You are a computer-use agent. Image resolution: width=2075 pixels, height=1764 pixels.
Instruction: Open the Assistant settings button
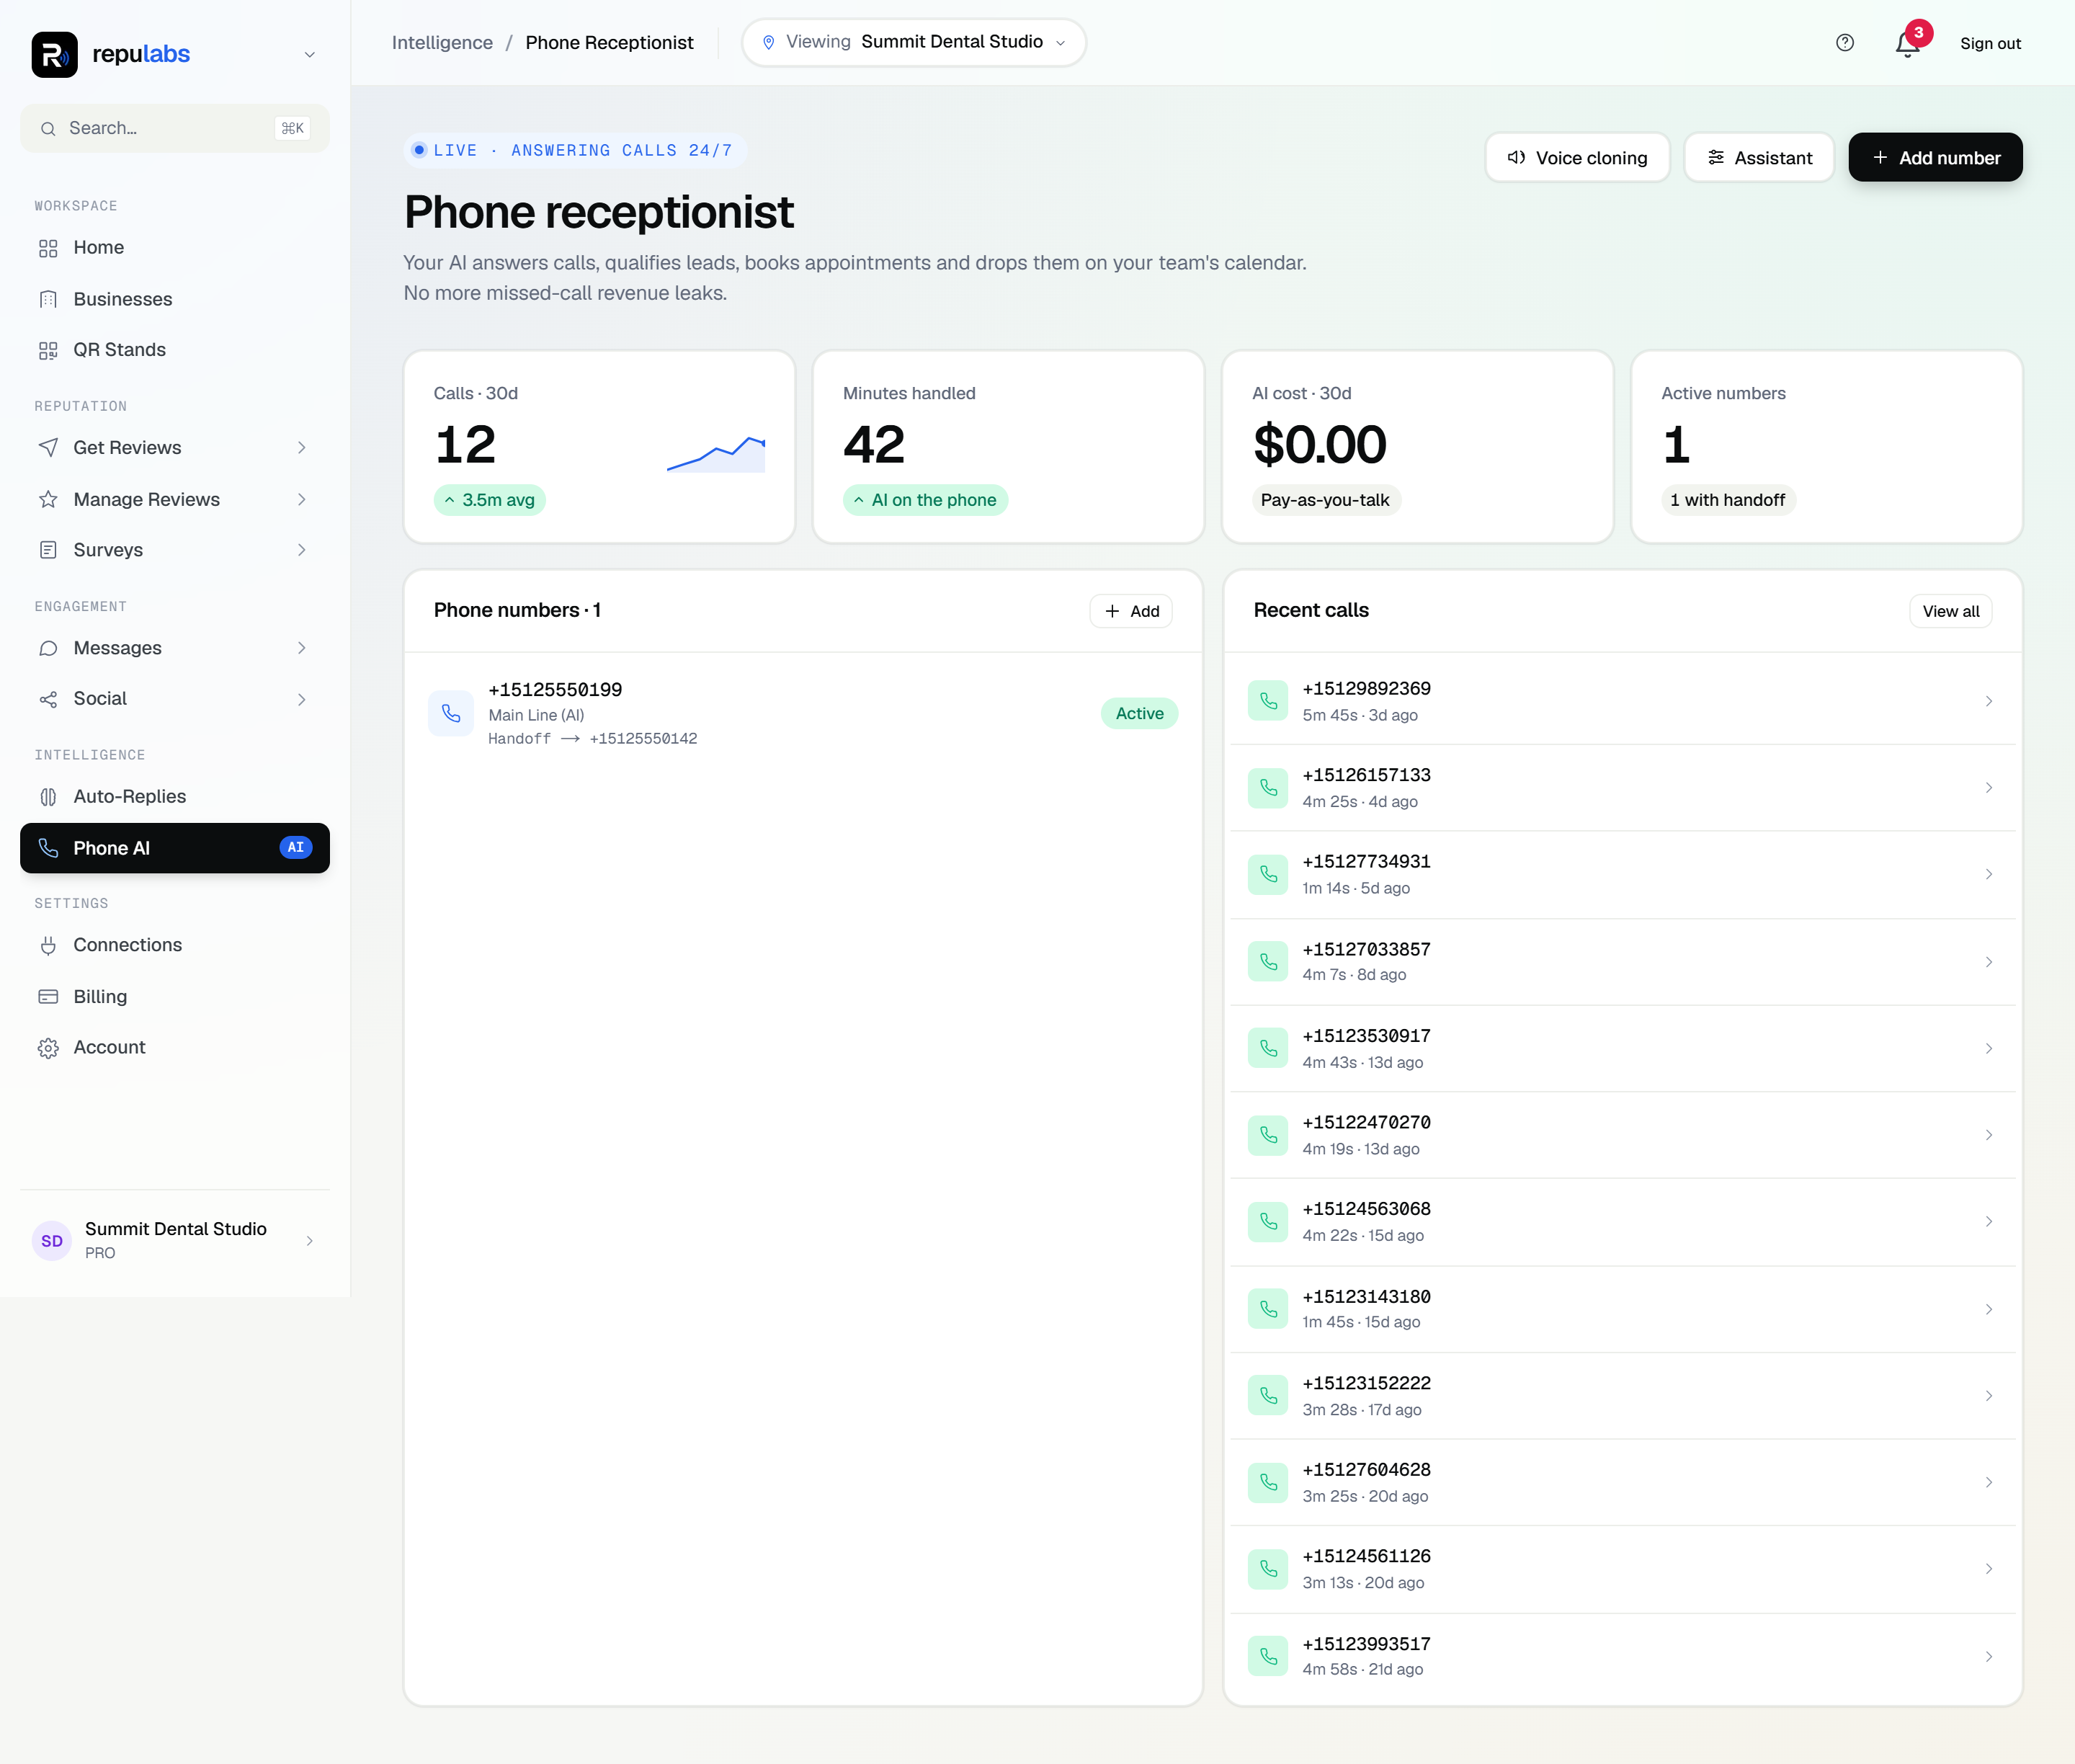coord(1759,158)
